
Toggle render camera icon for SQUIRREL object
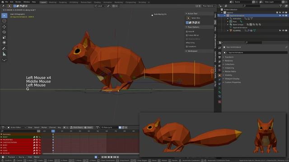click(286, 31)
